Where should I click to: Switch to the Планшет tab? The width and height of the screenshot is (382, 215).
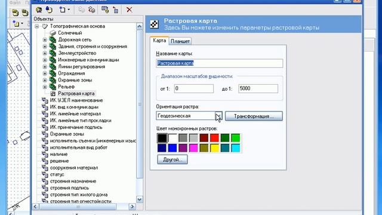(x=180, y=41)
